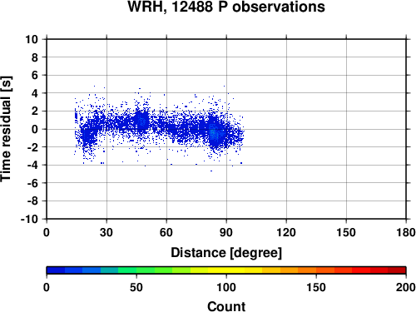
Task: Click the 'Distance [degree]' x-axis label
Action: (x=226, y=253)
